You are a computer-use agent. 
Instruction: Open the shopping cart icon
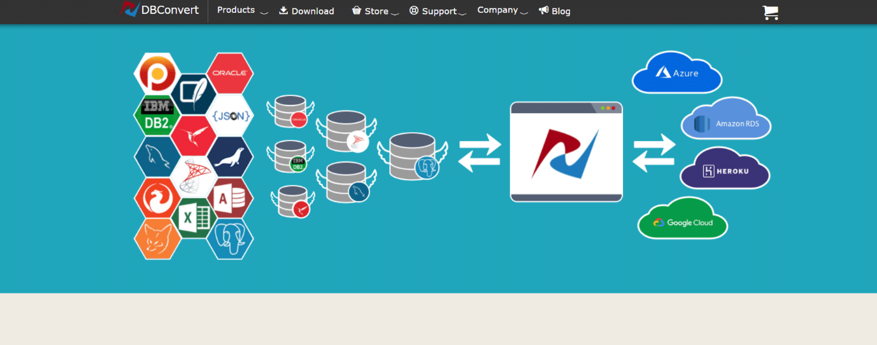(x=771, y=12)
